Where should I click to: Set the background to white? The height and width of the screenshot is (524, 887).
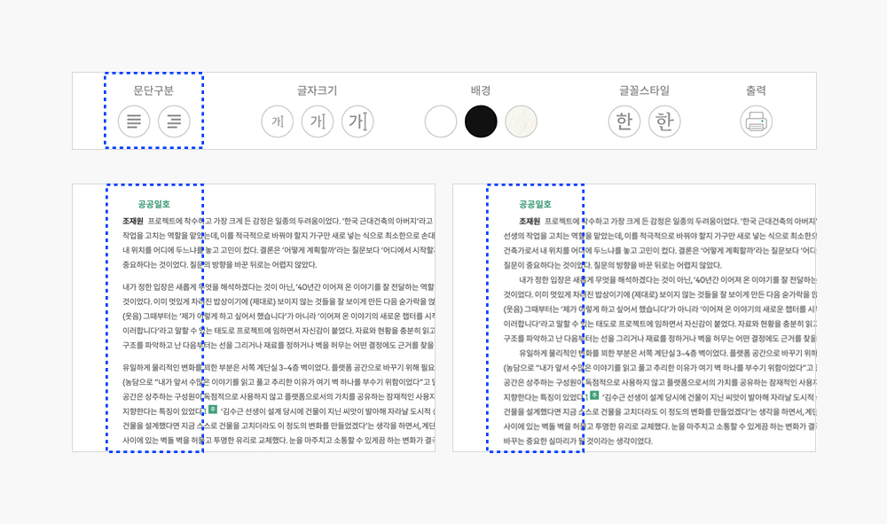coord(441,121)
